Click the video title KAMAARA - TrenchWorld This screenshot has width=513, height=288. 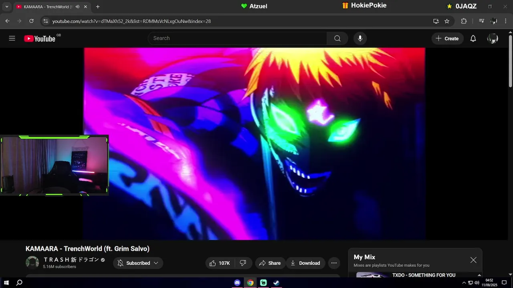point(87,249)
